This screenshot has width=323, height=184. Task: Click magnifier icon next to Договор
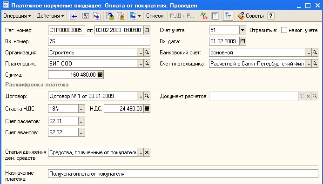tap(147, 96)
